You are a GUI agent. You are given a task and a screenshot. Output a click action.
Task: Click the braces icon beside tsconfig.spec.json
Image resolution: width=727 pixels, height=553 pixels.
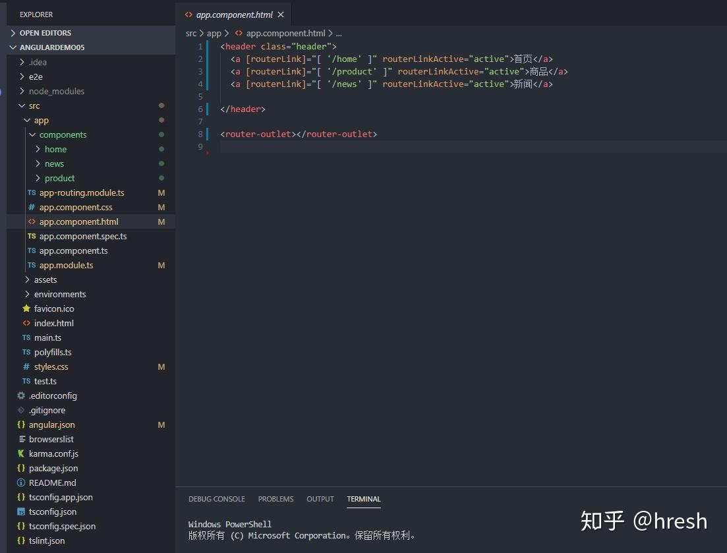(x=21, y=526)
